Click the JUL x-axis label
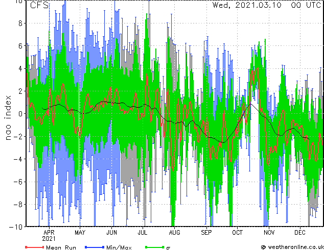Screen dimensions: 324x250 coord(143,233)
